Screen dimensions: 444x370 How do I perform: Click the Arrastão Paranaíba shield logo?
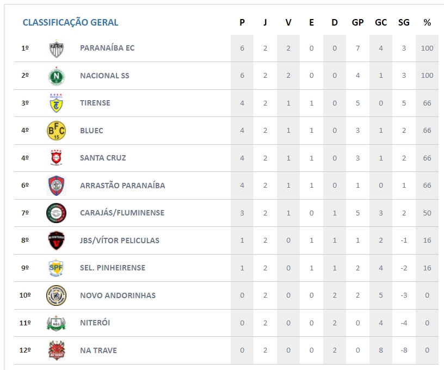coord(56,186)
